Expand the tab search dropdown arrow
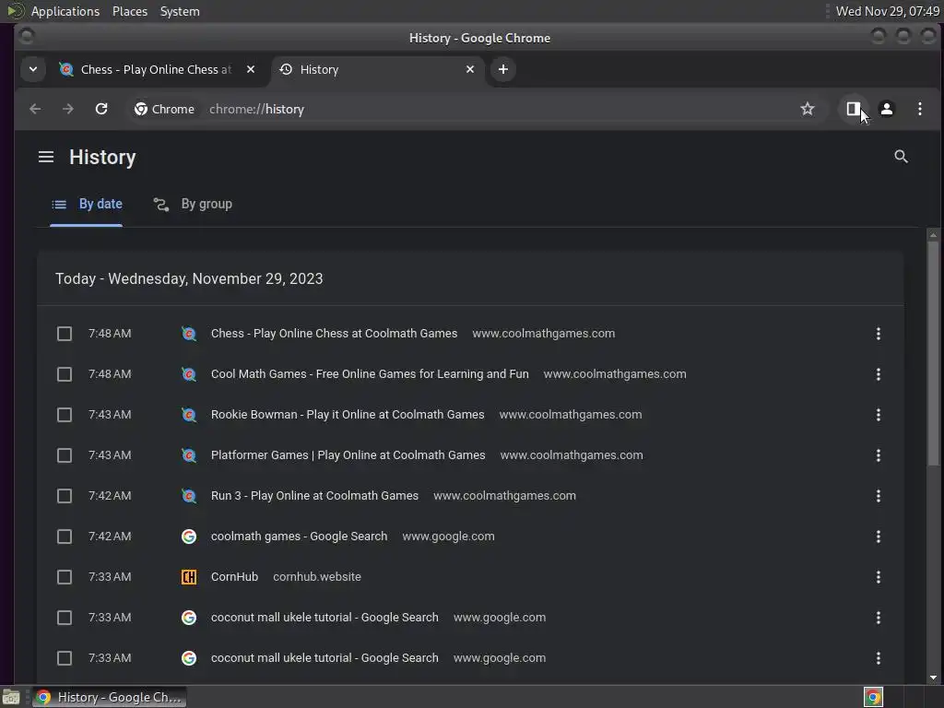Viewport: 944px width, 708px height. [x=33, y=69]
